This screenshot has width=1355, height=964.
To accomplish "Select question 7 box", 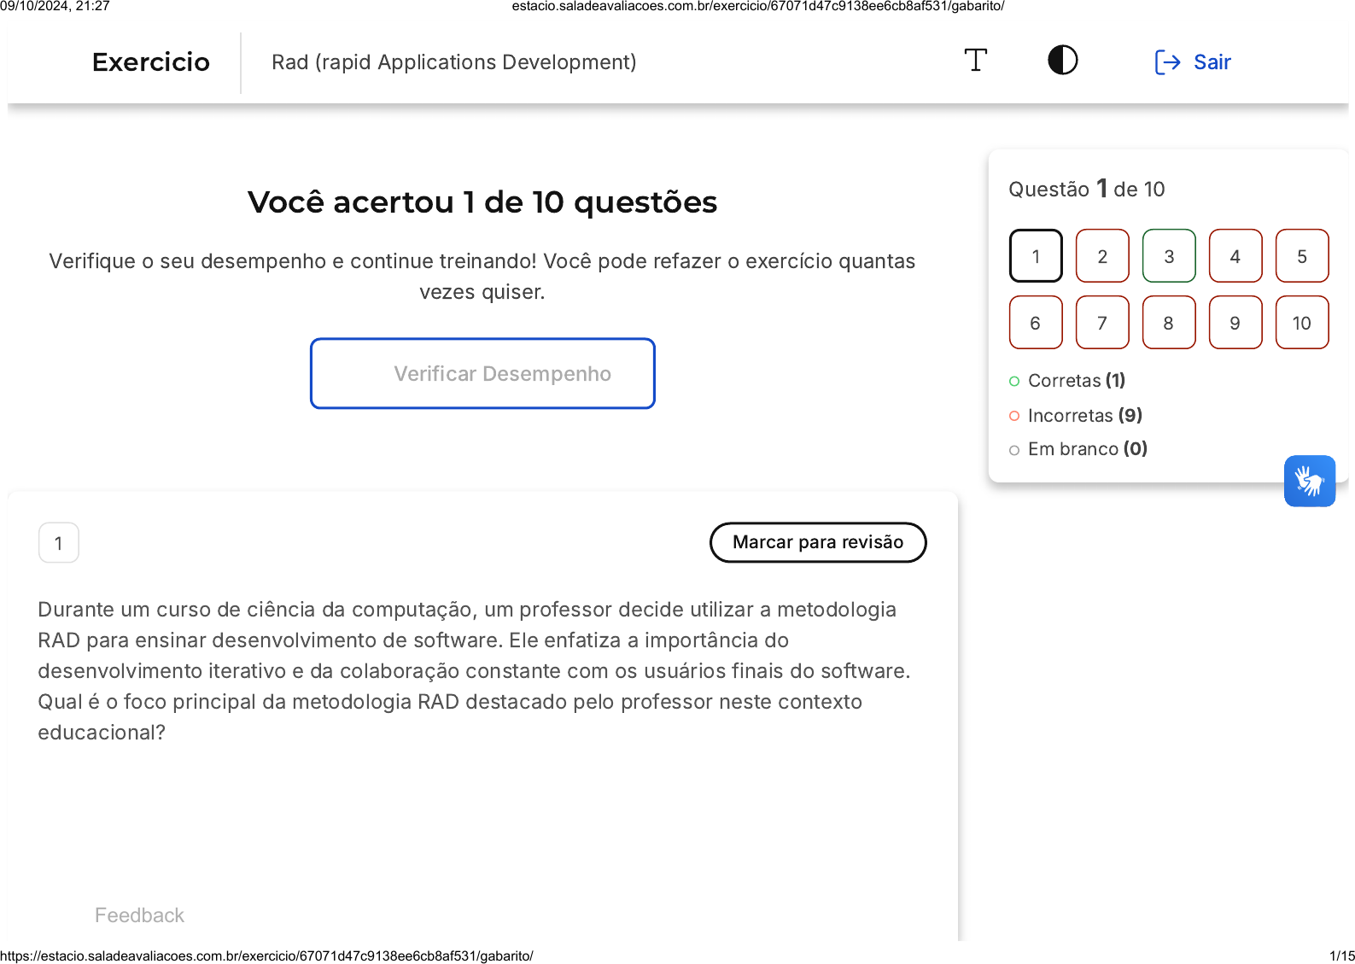I will point(1102,323).
